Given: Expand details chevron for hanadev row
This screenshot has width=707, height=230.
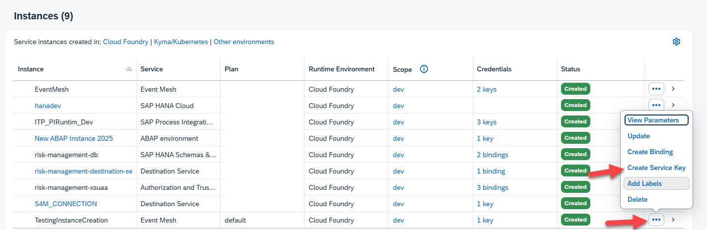Looking at the screenshot, I should coord(673,105).
